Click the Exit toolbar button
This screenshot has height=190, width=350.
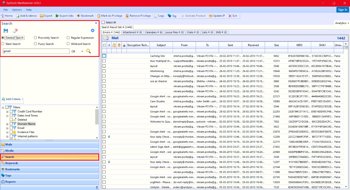233,16
